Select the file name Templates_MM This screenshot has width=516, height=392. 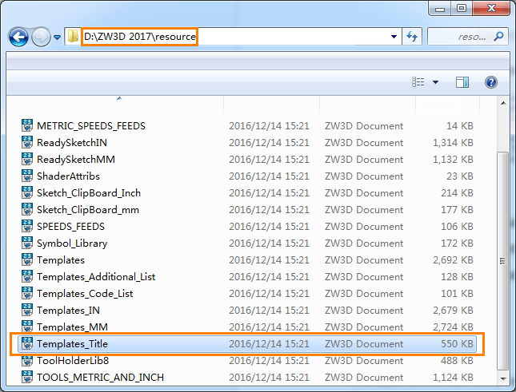point(72,327)
